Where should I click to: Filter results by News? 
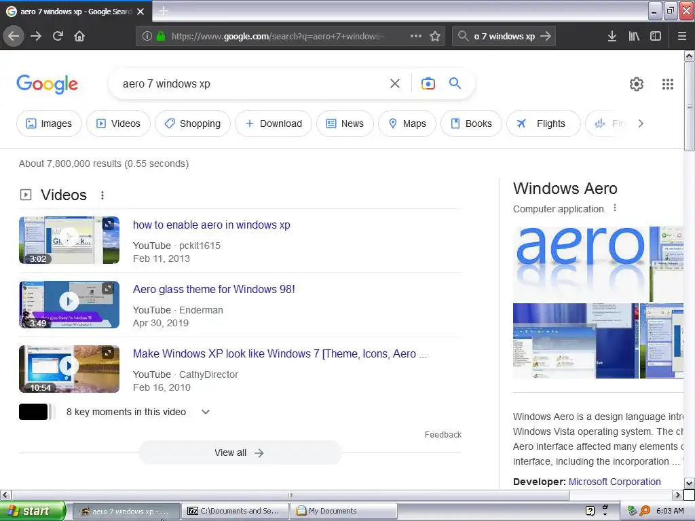click(x=345, y=123)
